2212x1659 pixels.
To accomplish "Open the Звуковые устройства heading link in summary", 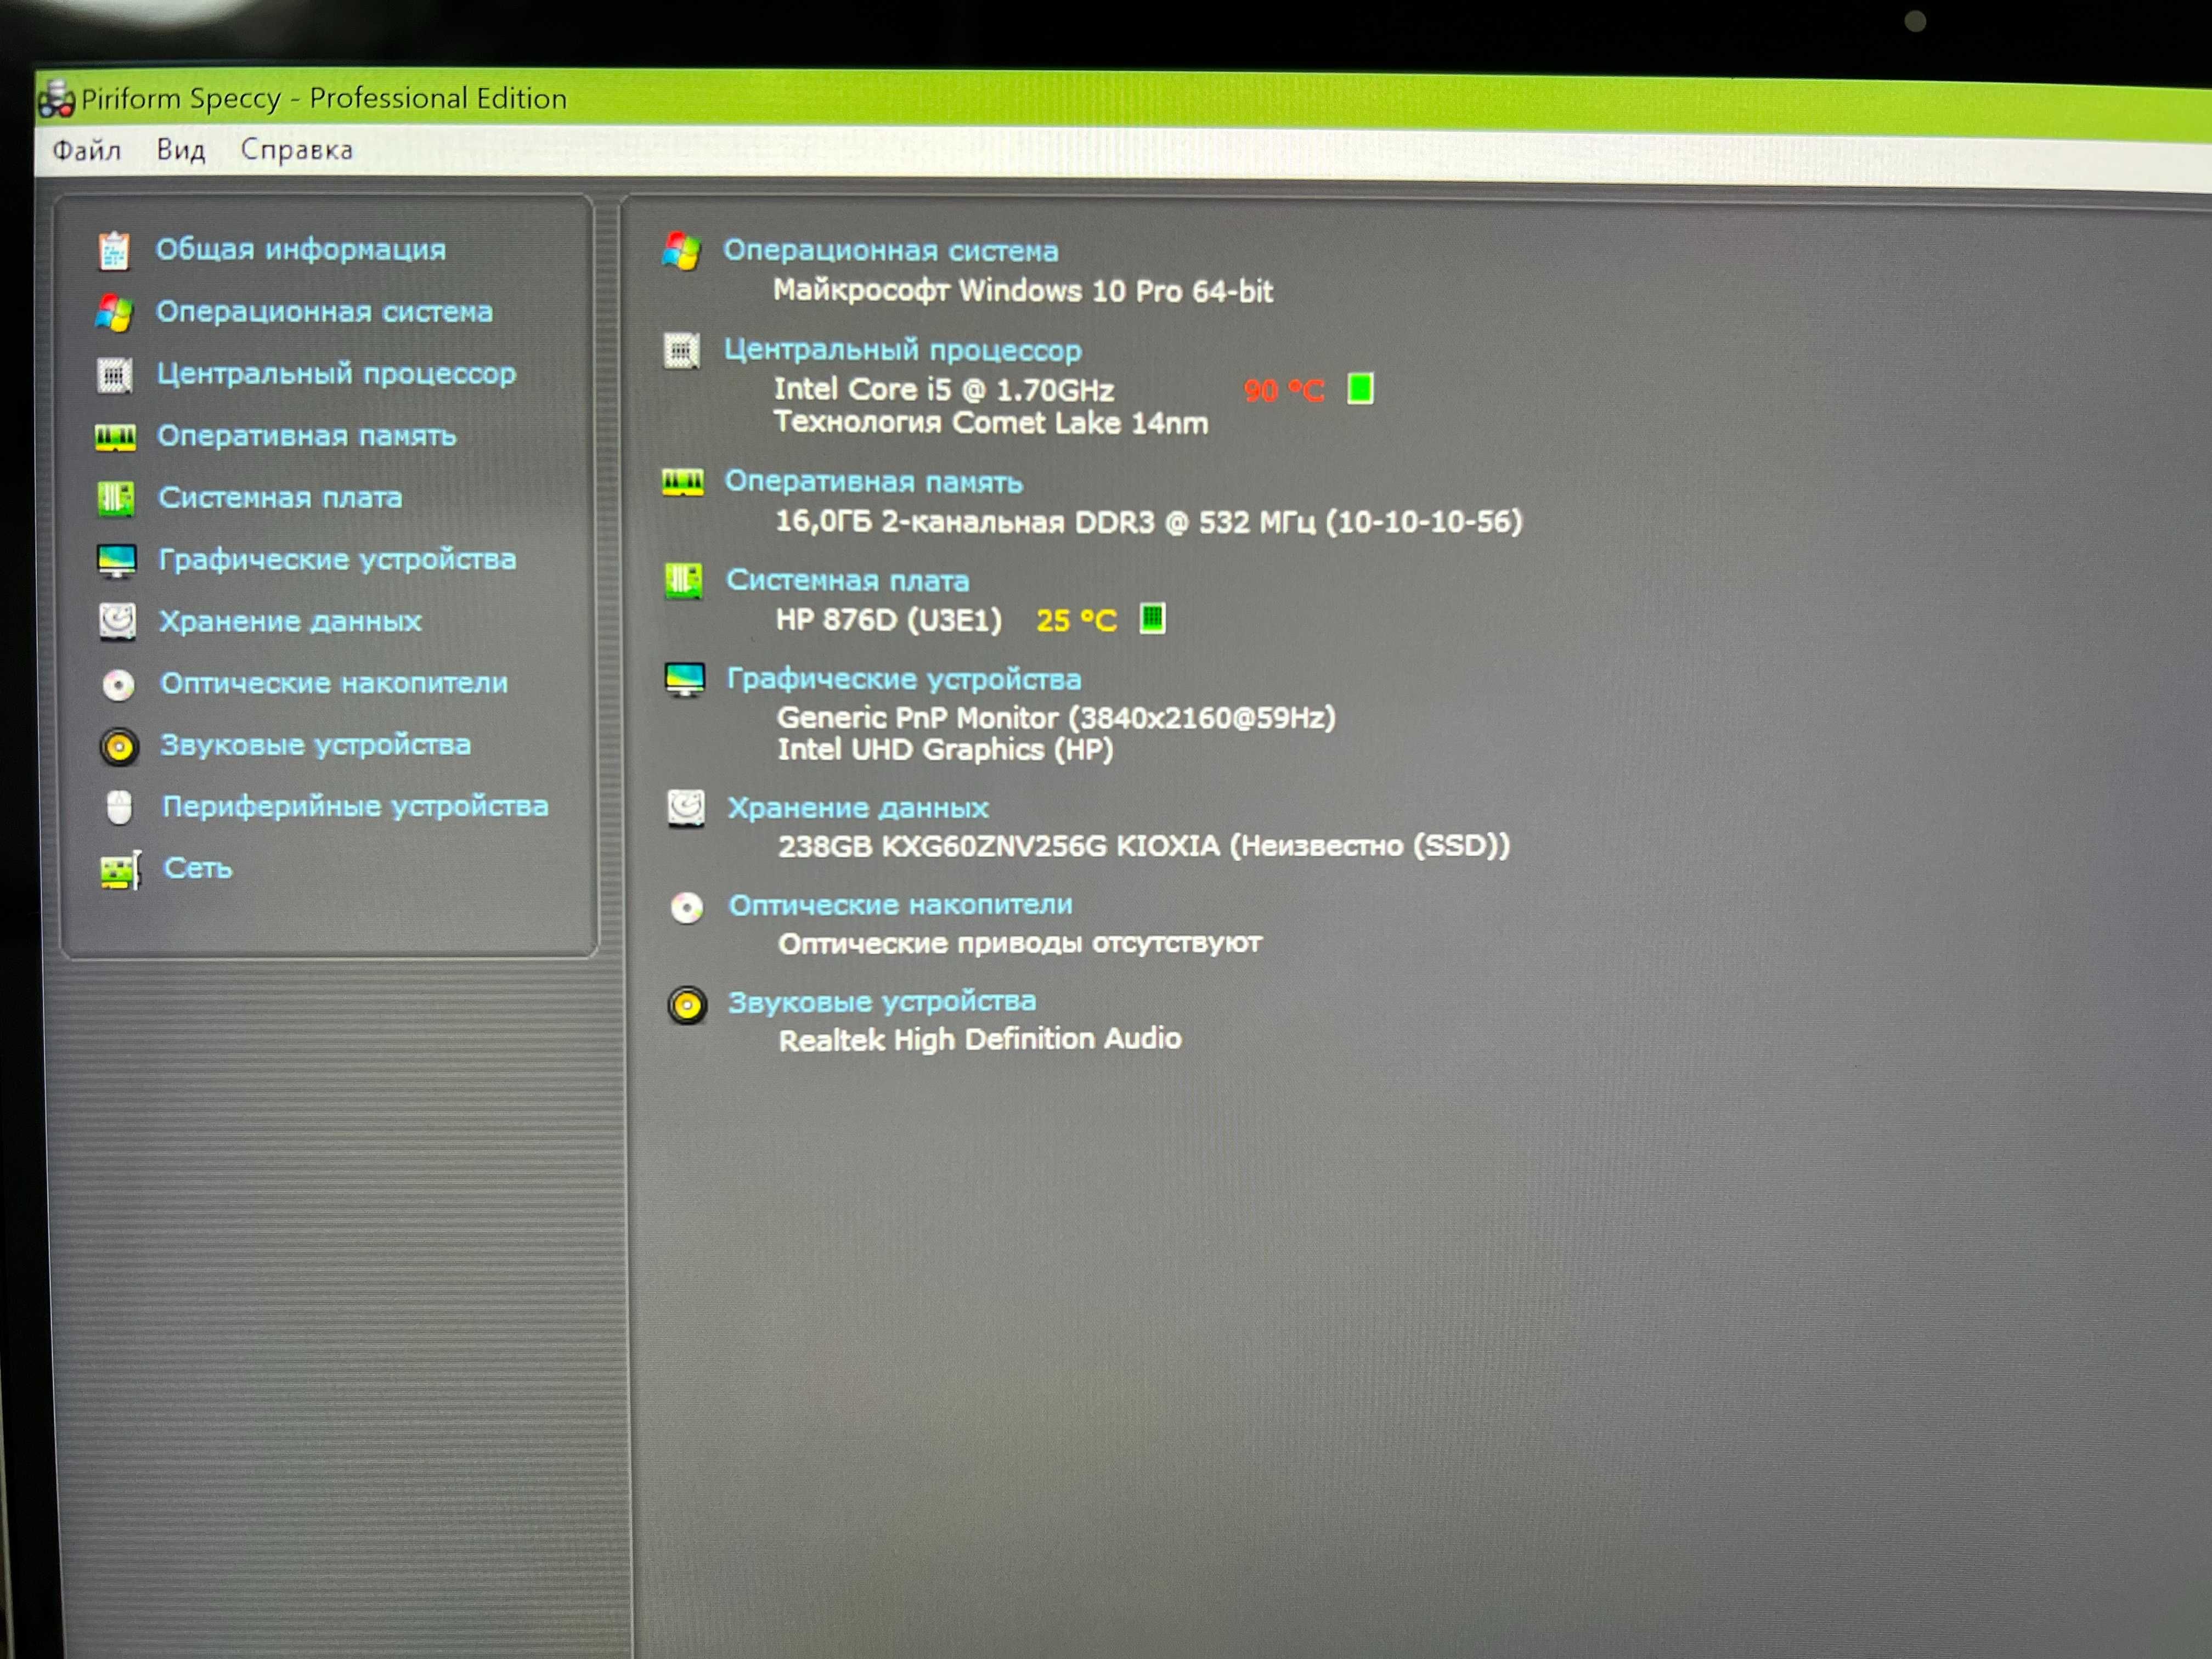I will tap(882, 1001).
